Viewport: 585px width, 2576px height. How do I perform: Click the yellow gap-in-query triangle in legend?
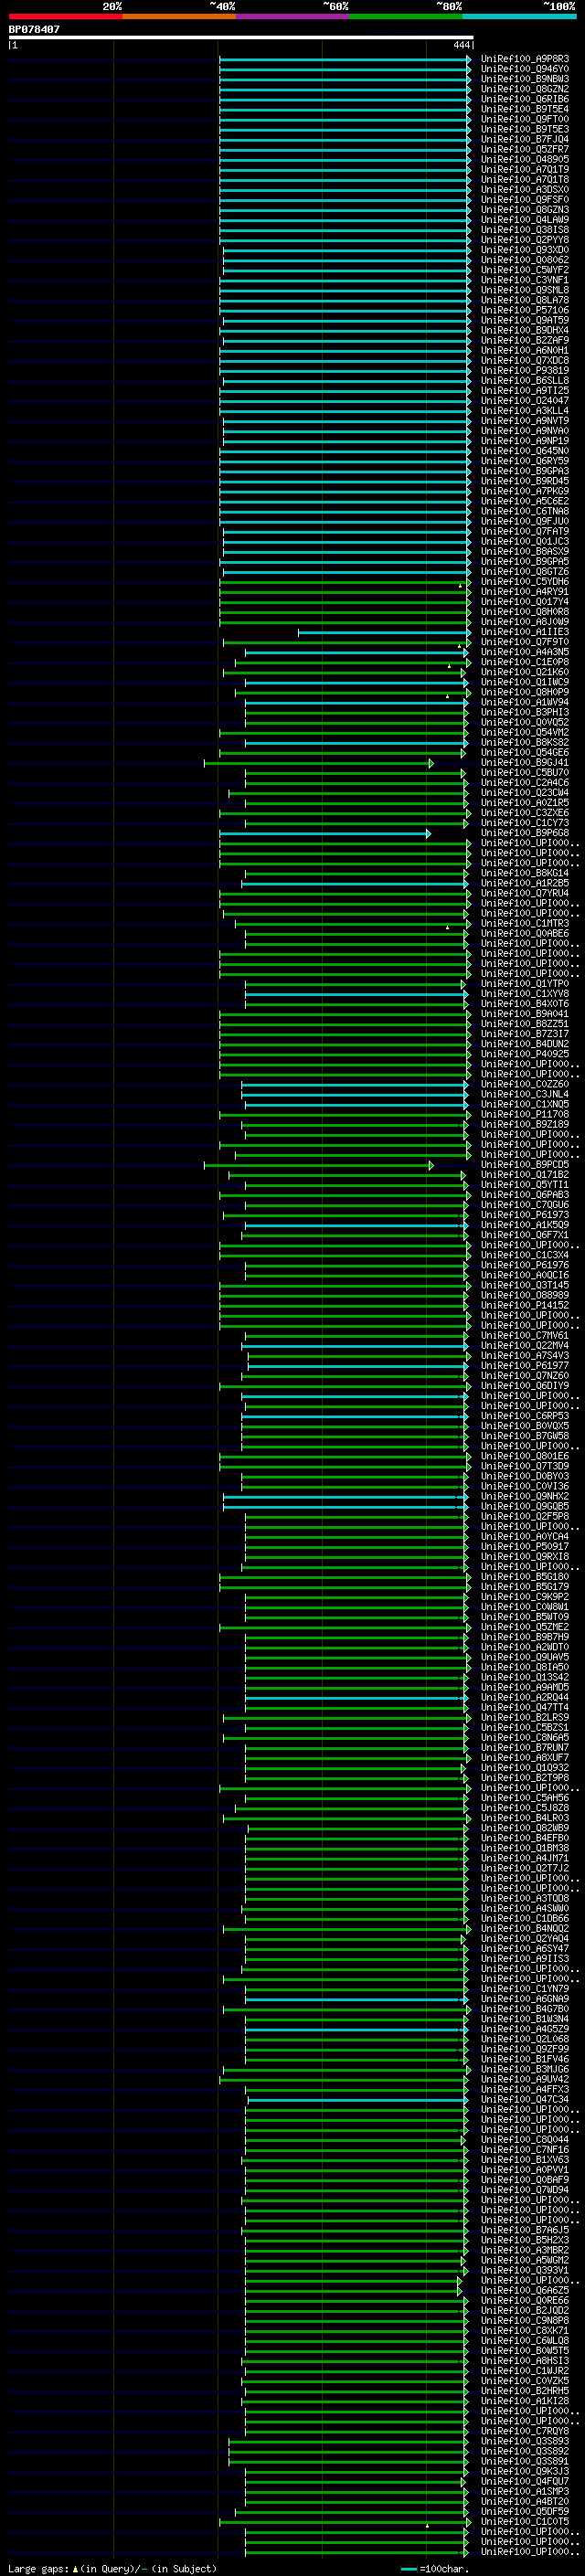75,2568
